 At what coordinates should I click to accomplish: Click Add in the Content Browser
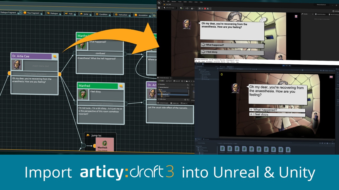(162, 81)
